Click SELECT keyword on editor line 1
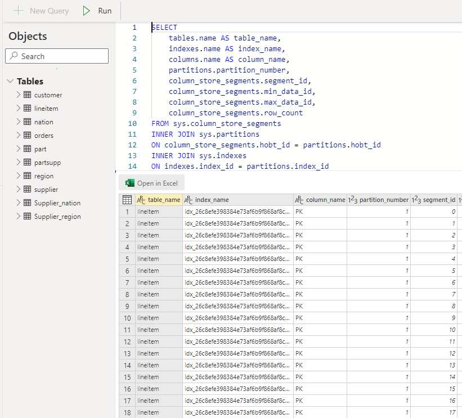Image resolution: width=462 pixels, height=418 pixels. pyautogui.click(x=164, y=28)
